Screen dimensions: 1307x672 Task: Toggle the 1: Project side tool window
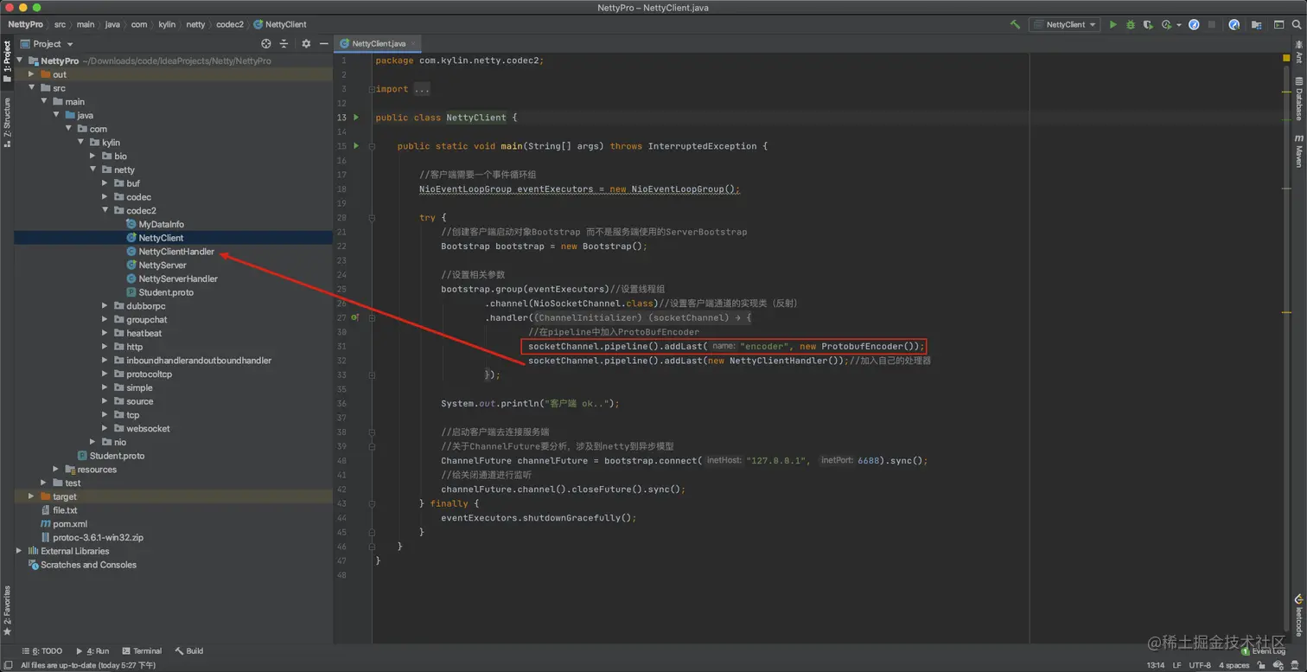point(7,61)
